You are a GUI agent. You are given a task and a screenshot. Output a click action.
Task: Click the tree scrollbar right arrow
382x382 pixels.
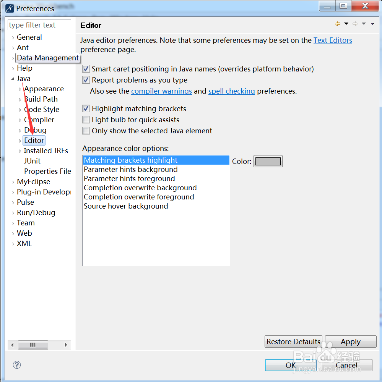click(x=66, y=345)
